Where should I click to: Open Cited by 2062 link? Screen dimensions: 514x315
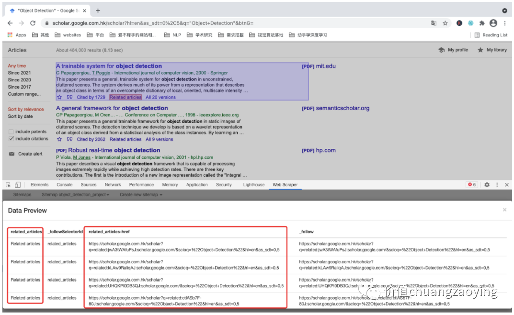(x=91, y=139)
